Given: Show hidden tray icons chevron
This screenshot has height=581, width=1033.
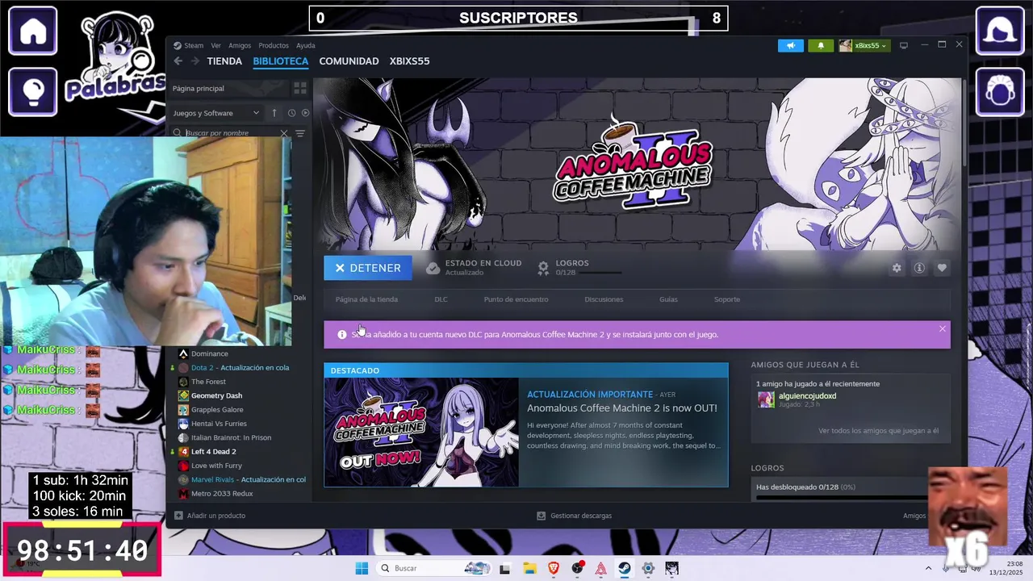Looking at the screenshot, I should click(928, 568).
